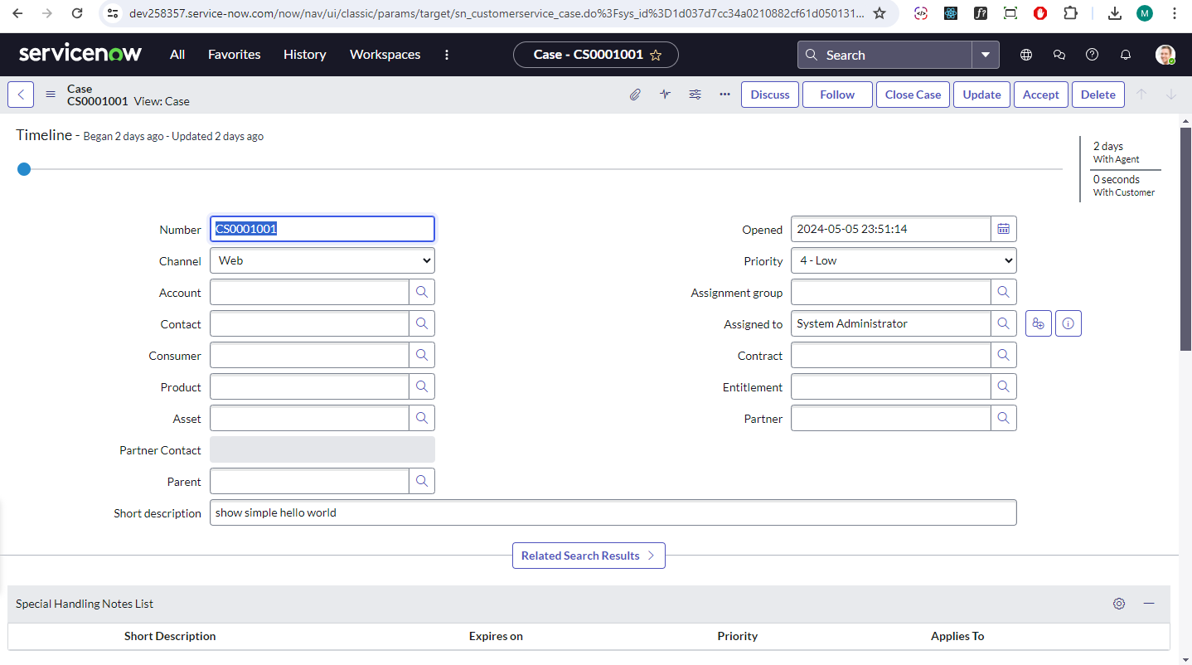Open Special Handling Notes list settings gear
Image resolution: width=1192 pixels, height=665 pixels.
pyautogui.click(x=1119, y=604)
